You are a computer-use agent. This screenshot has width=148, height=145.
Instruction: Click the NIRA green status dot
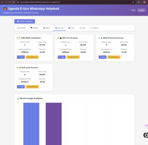[17, 38]
